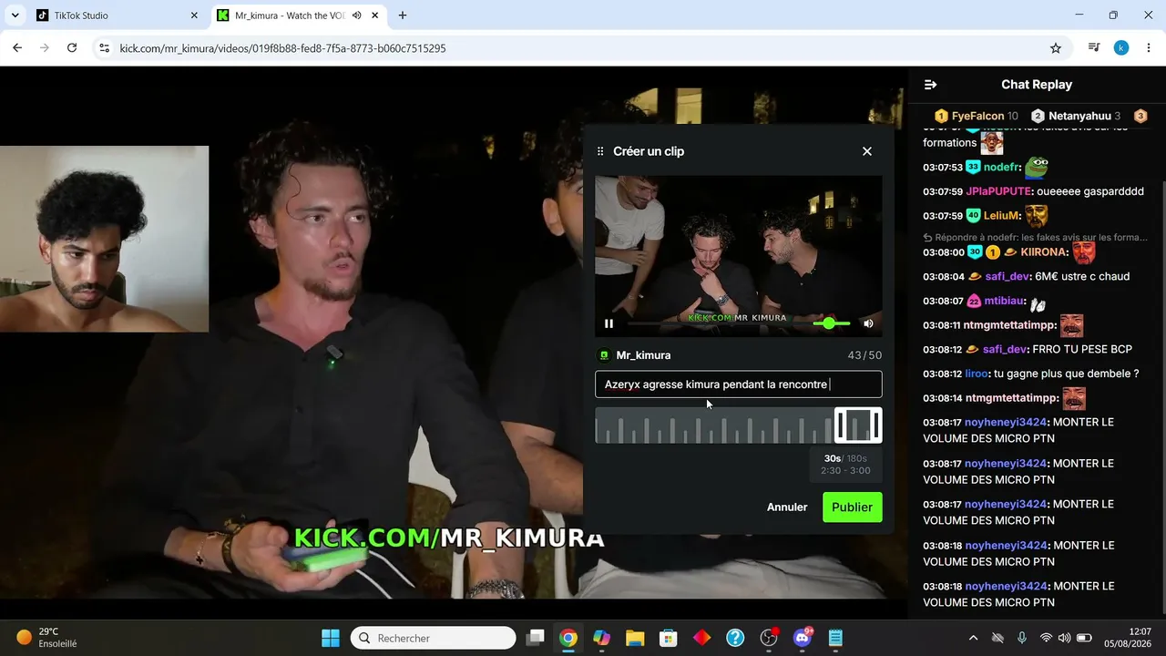Screen dimensions: 1166x656
Task: Open the Mr_kimura channel avatar in dialog
Action: pos(603,355)
